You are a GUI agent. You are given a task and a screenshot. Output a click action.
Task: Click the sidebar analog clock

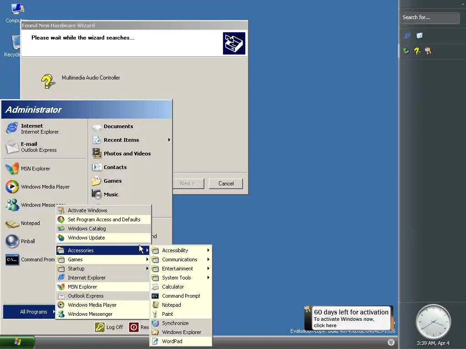[433, 322]
